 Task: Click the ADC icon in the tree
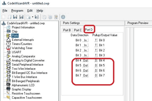click(9, 60)
